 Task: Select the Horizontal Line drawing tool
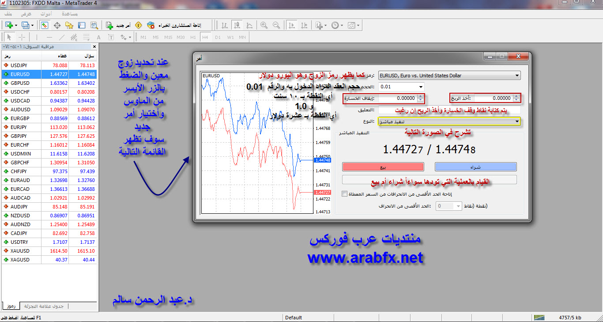coord(49,37)
